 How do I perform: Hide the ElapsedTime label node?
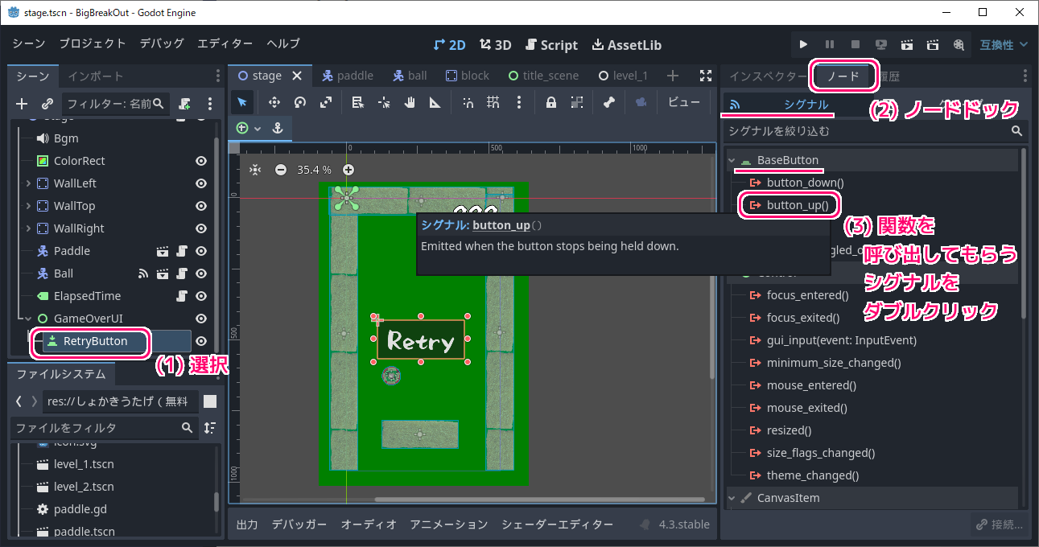point(201,296)
